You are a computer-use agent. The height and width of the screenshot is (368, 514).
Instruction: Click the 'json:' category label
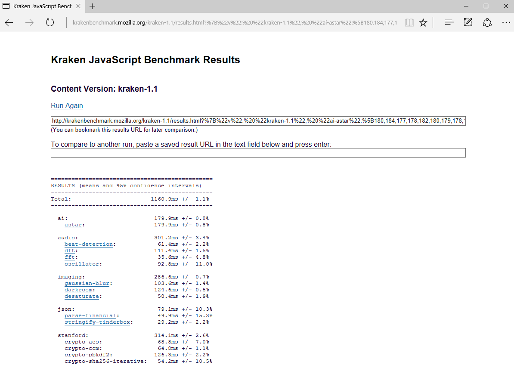point(66,309)
